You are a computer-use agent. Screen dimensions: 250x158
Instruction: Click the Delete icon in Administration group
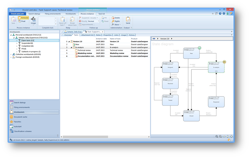116,17
